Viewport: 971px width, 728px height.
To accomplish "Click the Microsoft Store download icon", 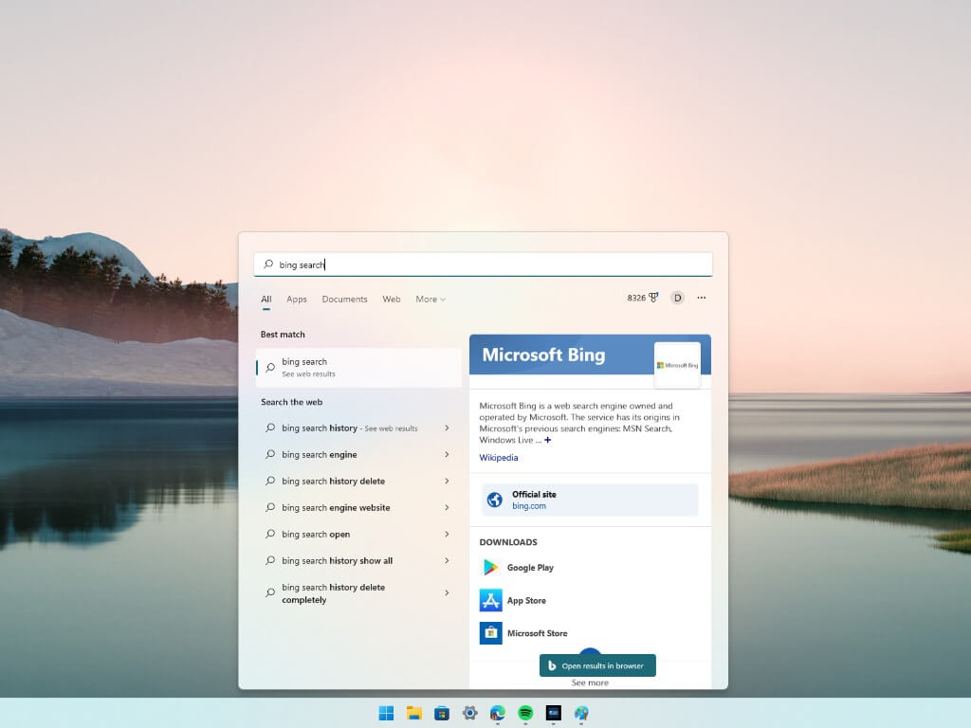I will coord(490,633).
